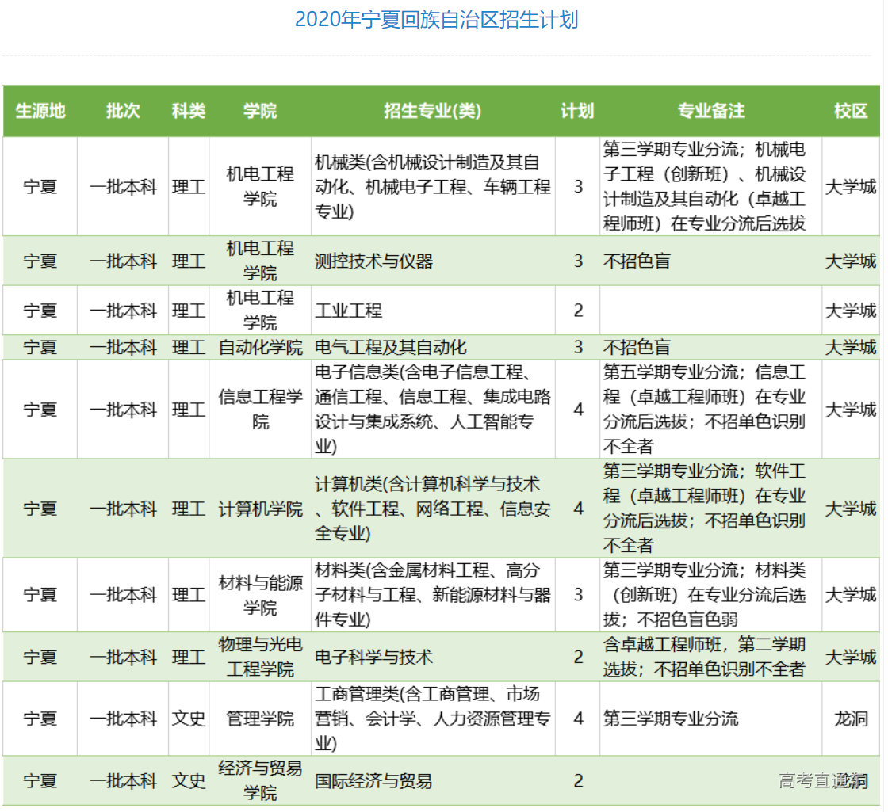Viewport: 888px width, 812px height.
Task: Click the 电子科学与技术 major cell
Action: pyautogui.click(x=374, y=657)
